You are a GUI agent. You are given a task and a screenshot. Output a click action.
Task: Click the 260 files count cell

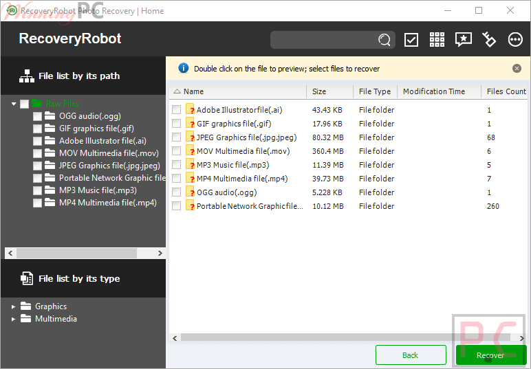pos(493,206)
